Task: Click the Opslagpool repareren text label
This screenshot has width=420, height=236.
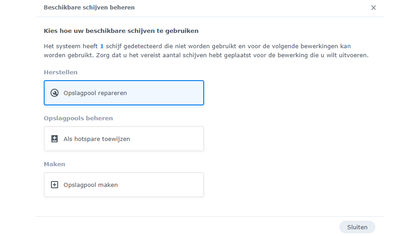Action: [x=95, y=93]
